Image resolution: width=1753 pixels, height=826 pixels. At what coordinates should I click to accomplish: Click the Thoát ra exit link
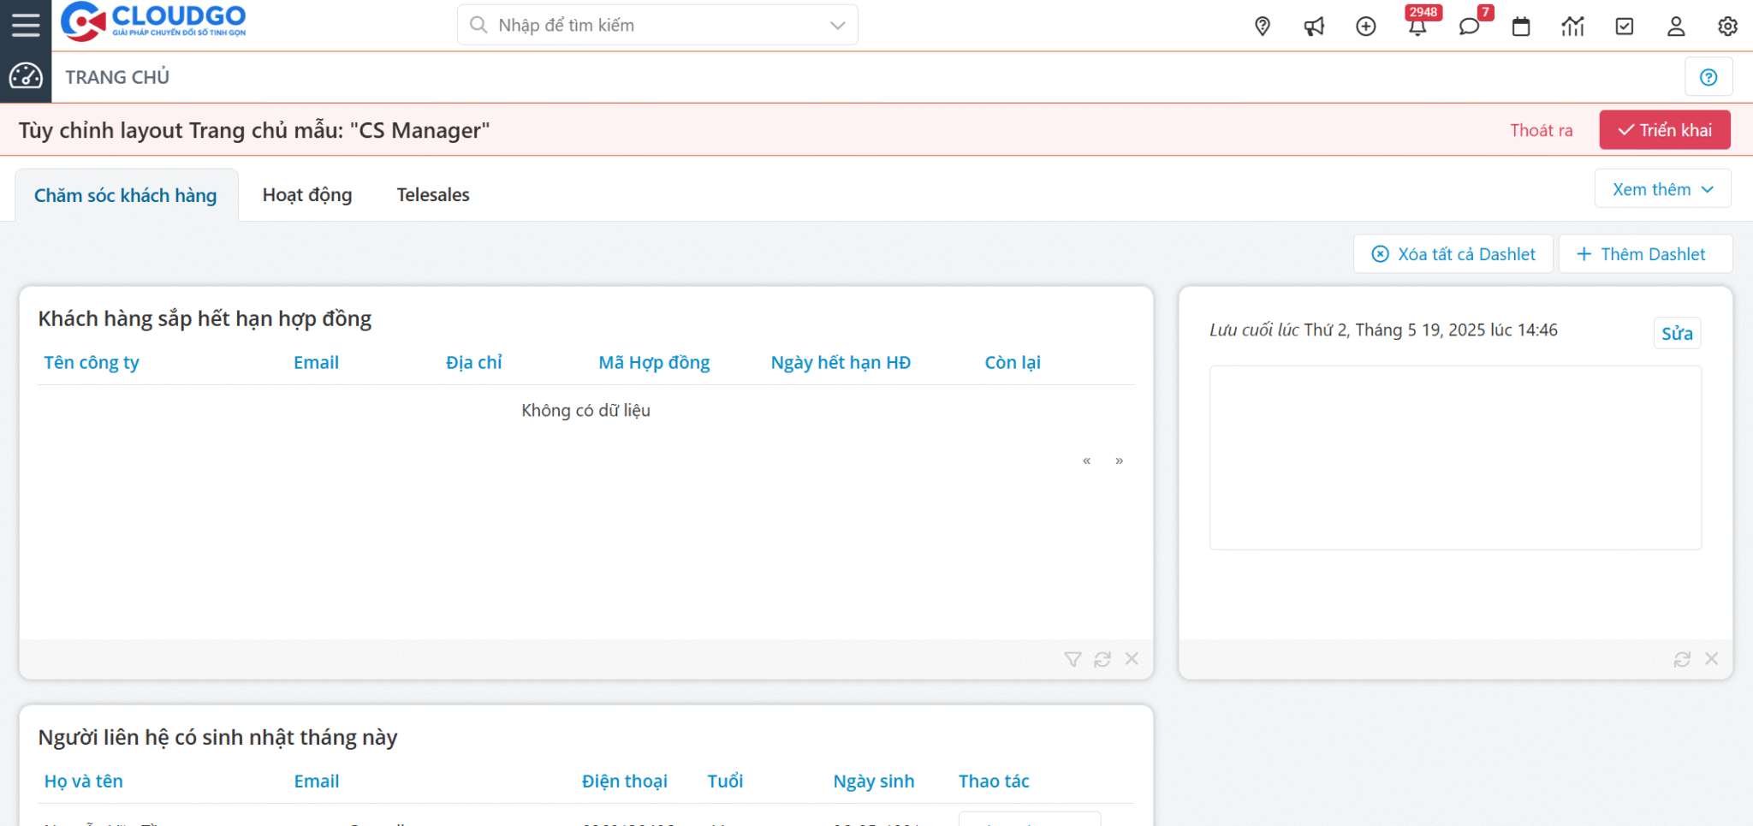pos(1541,130)
